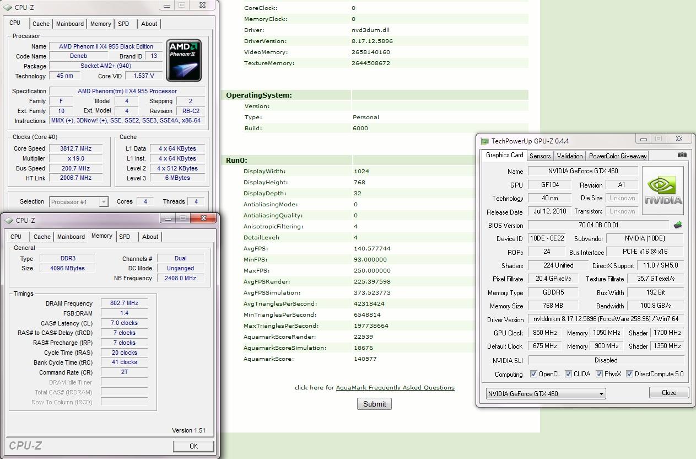Close the CPU-Z Memory window
696x459 pixels.
(203, 218)
